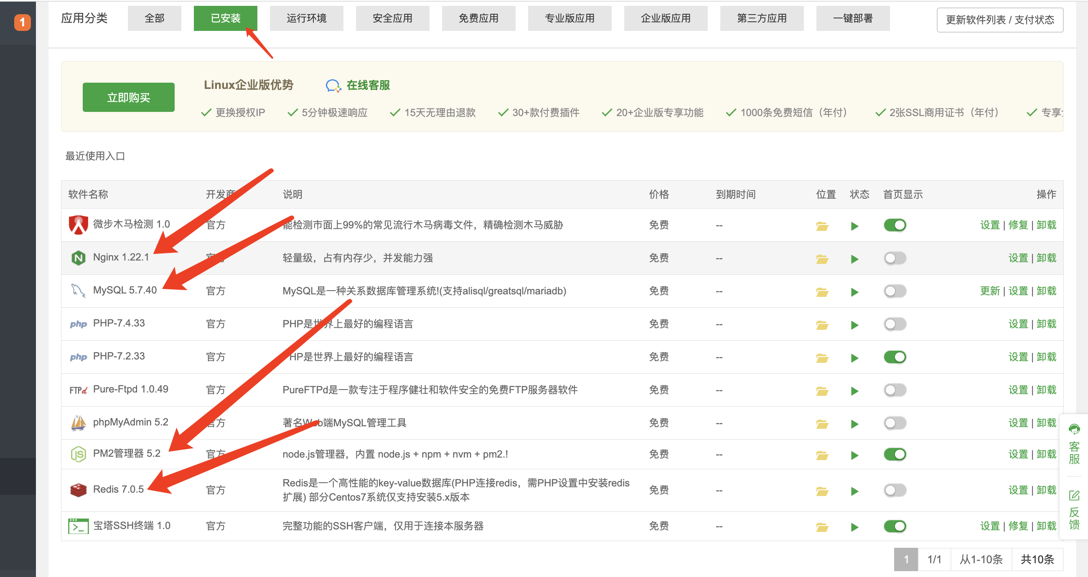
Task: Enable homepage display for phpMyAdmin 5.2
Action: (895, 423)
